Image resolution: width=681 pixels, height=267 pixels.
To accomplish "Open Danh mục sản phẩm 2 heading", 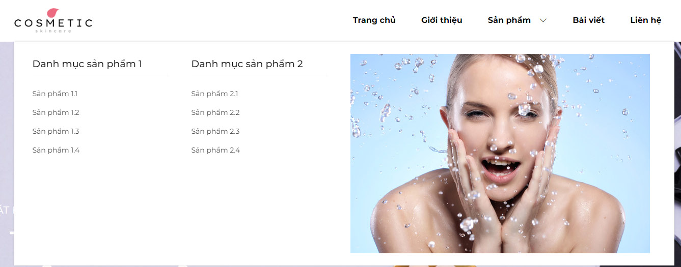I will [x=247, y=64].
